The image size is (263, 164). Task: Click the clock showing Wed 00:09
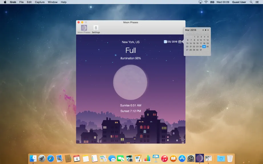tap(223, 2)
